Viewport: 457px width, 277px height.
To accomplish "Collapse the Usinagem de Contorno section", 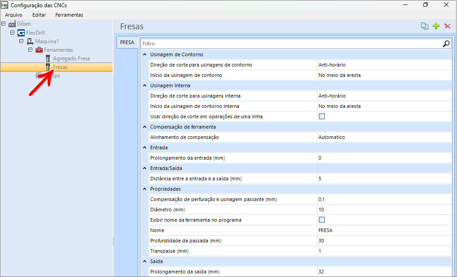I will (144, 54).
